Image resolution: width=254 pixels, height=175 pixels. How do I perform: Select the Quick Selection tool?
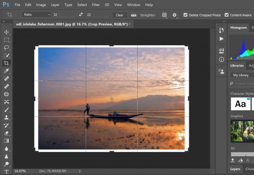tap(6, 55)
